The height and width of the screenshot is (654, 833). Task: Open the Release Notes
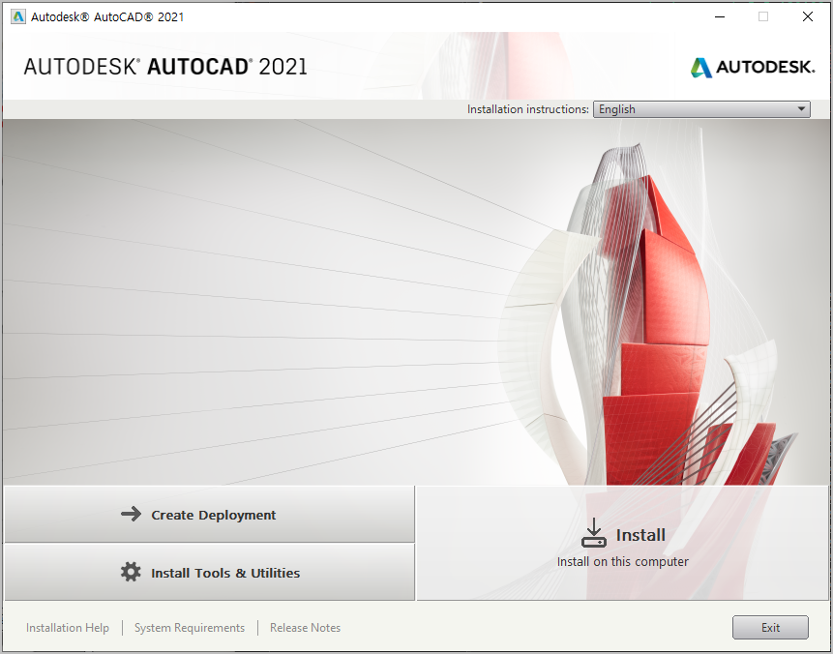pos(305,627)
